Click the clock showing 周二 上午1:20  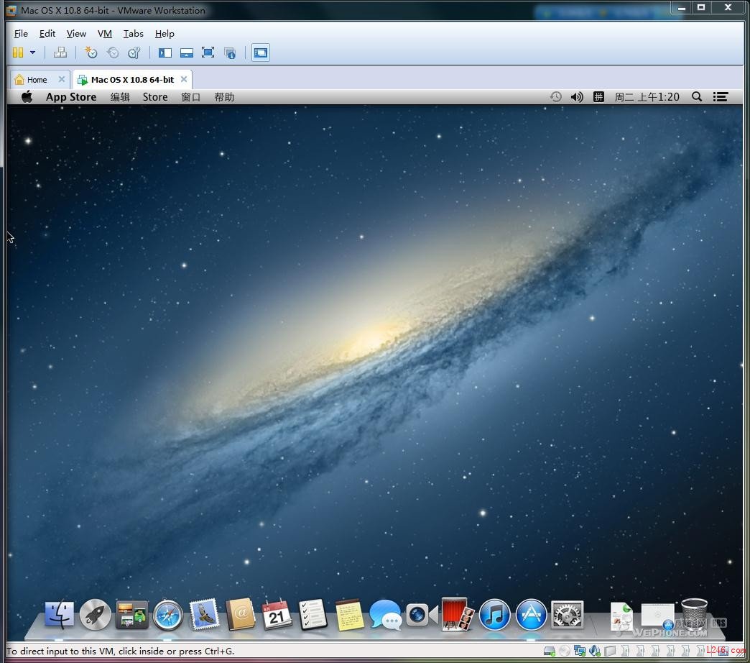pos(647,96)
